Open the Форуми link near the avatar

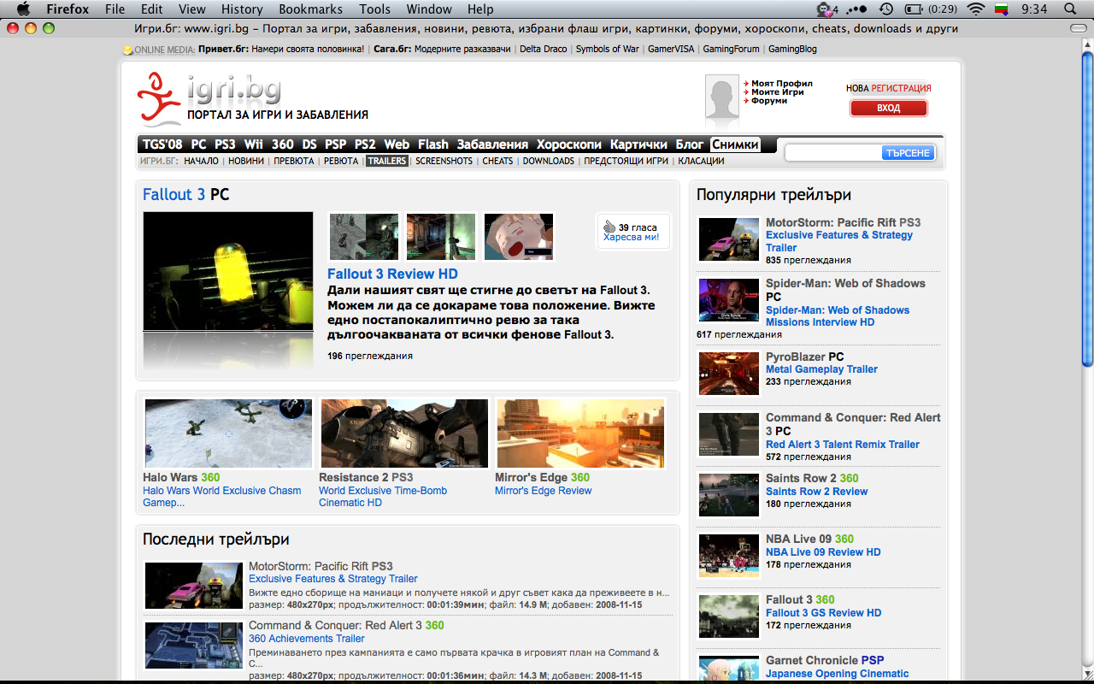click(769, 101)
